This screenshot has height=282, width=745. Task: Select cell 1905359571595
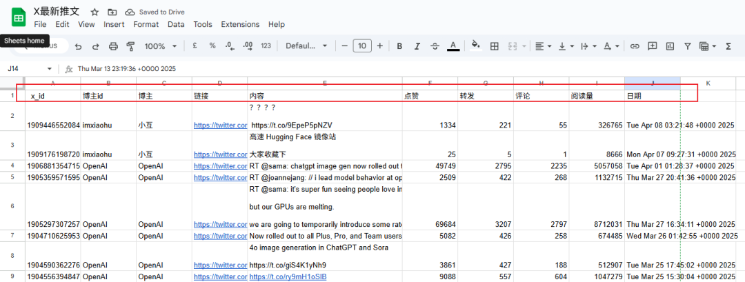[x=52, y=177]
